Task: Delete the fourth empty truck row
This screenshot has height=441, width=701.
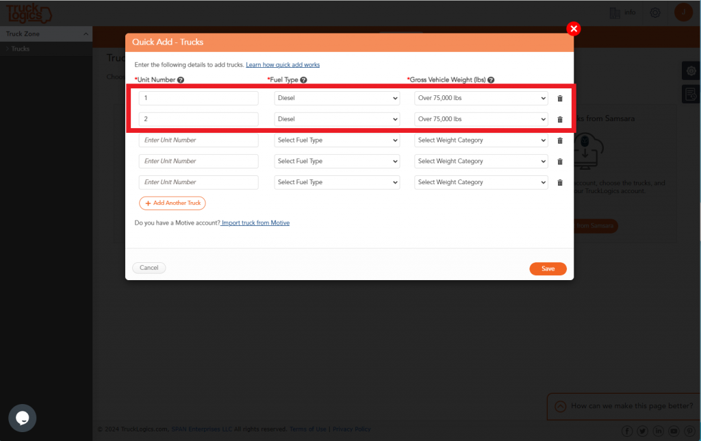Action: (560, 162)
